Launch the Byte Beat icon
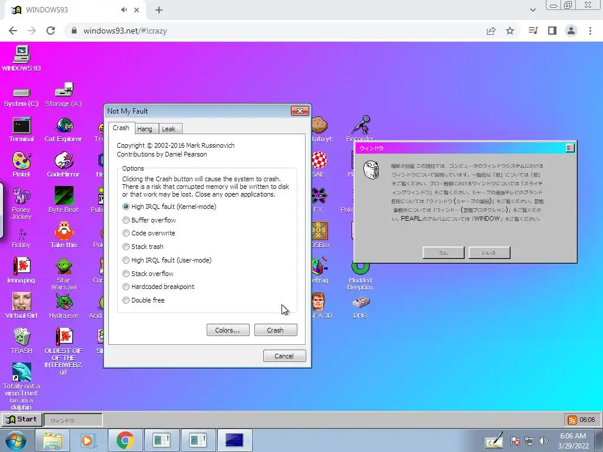Screen dimensions: 603x452 [x=64, y=200]
